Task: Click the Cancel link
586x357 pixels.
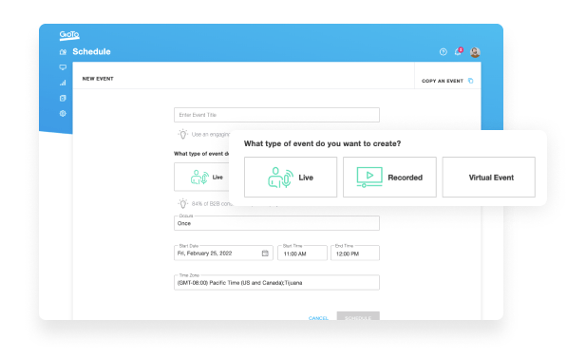Action: [318, 318]
